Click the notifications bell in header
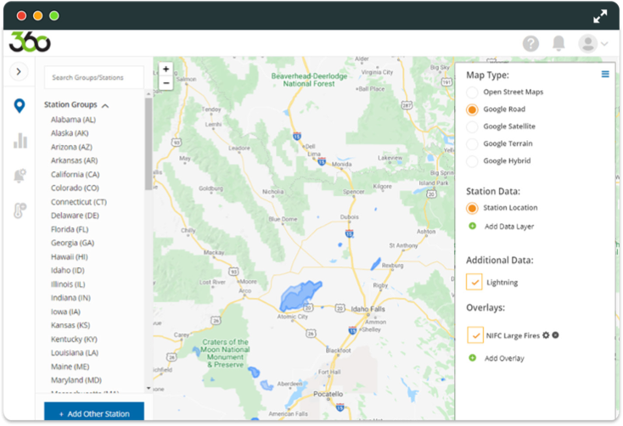Viewport: 623px width, 426px height. 558,43
